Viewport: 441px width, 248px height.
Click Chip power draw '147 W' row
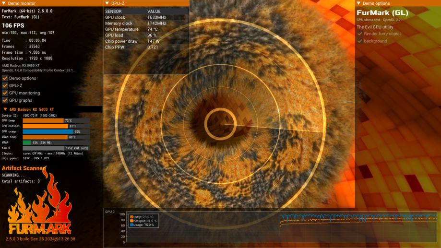pyautogui.click(x=146, y=41)
